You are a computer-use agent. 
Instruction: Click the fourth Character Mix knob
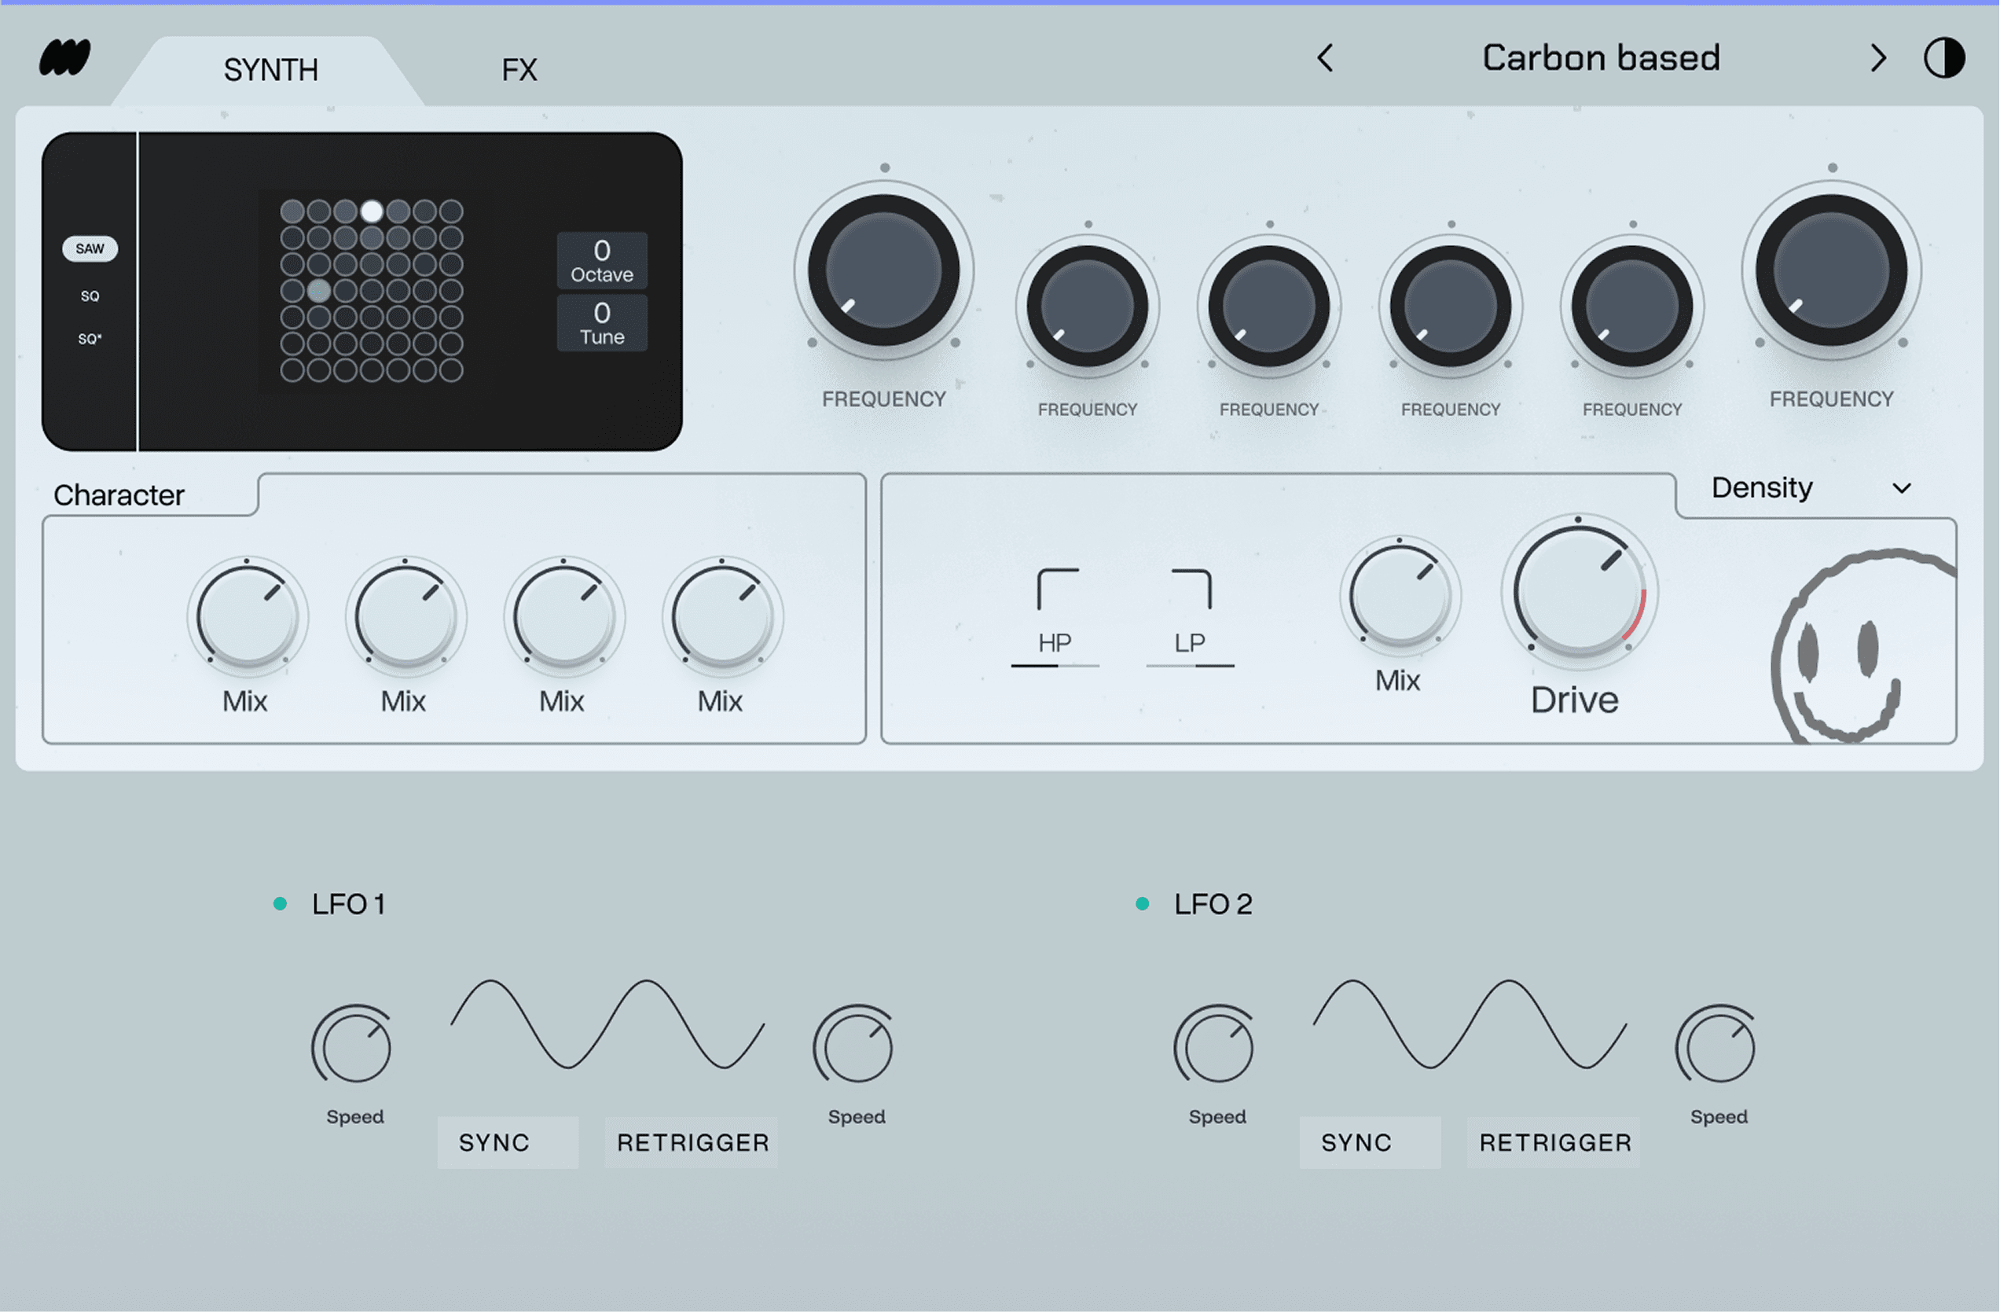722,616
